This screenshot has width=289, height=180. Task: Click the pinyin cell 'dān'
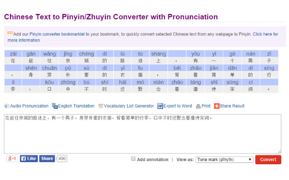point(232,68)
